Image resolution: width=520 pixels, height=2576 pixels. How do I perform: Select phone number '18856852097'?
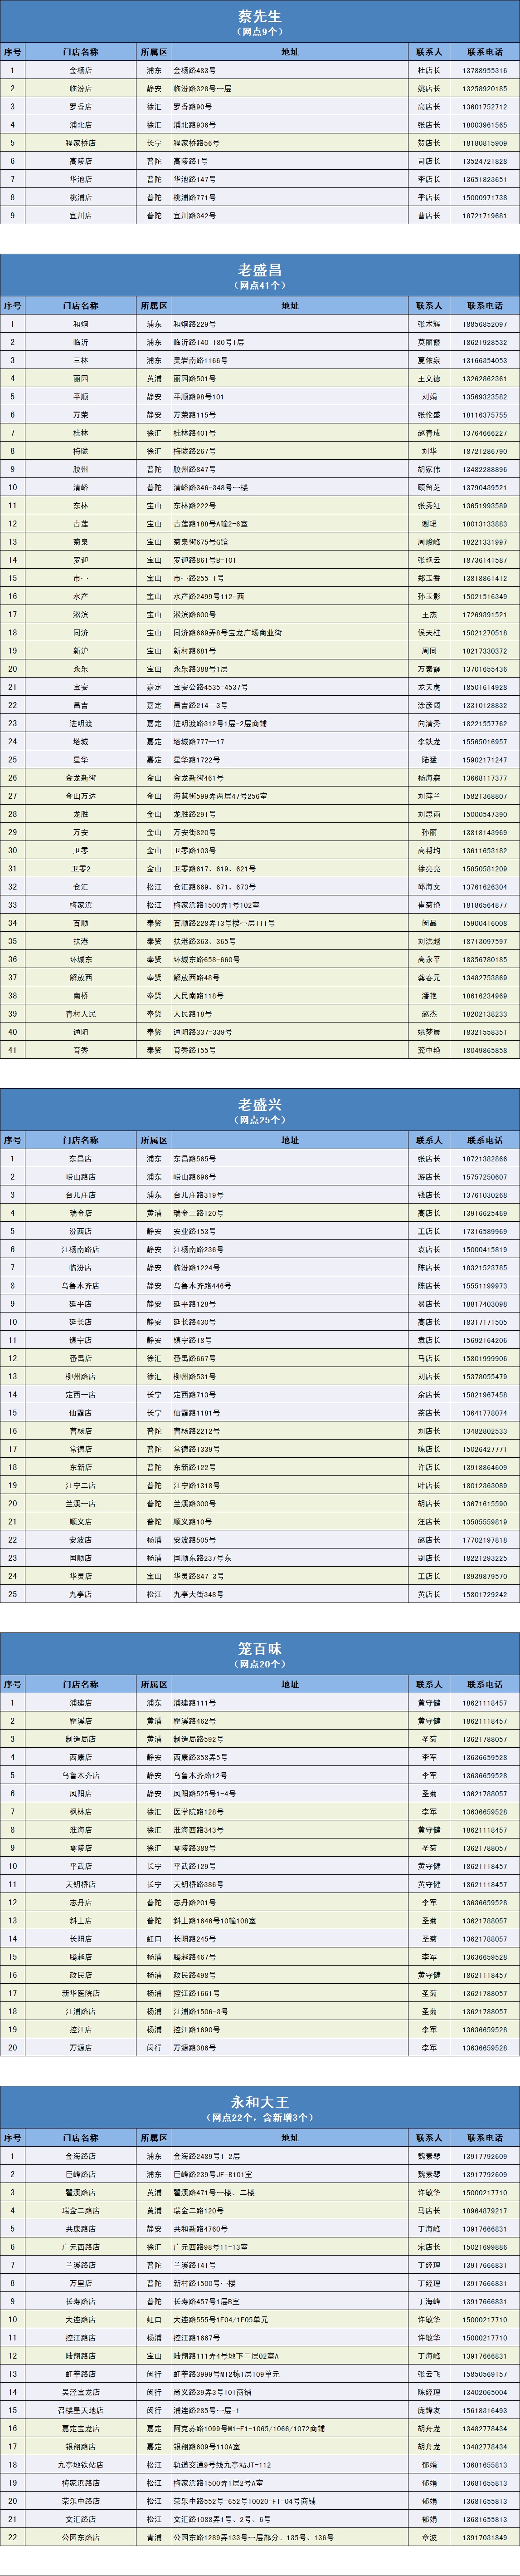[485, 324]
